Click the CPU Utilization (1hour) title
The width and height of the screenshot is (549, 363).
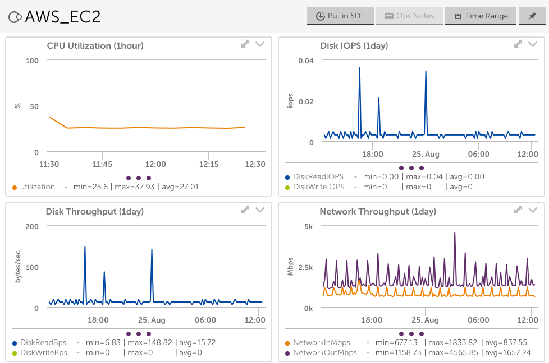(95, 46)
